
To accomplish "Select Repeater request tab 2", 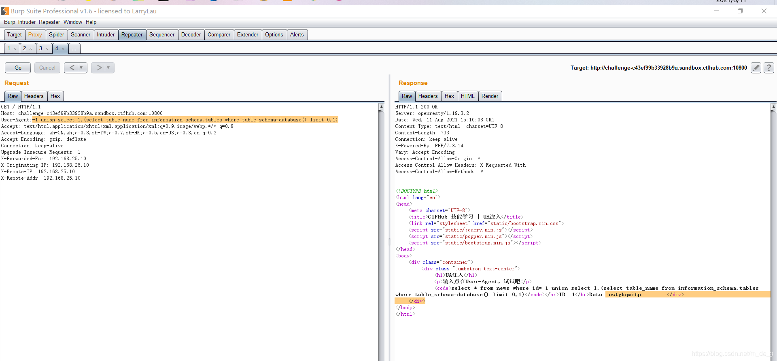I will [24, 49].
